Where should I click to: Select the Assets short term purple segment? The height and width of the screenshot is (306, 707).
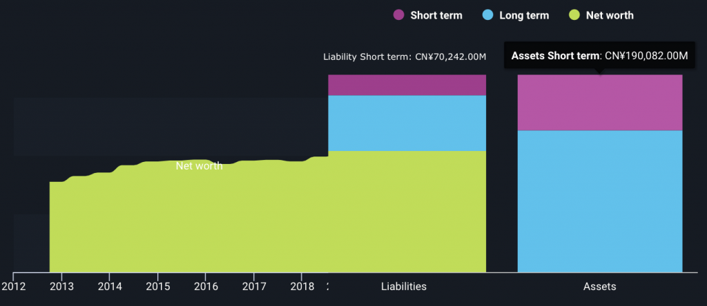point(600,103)
